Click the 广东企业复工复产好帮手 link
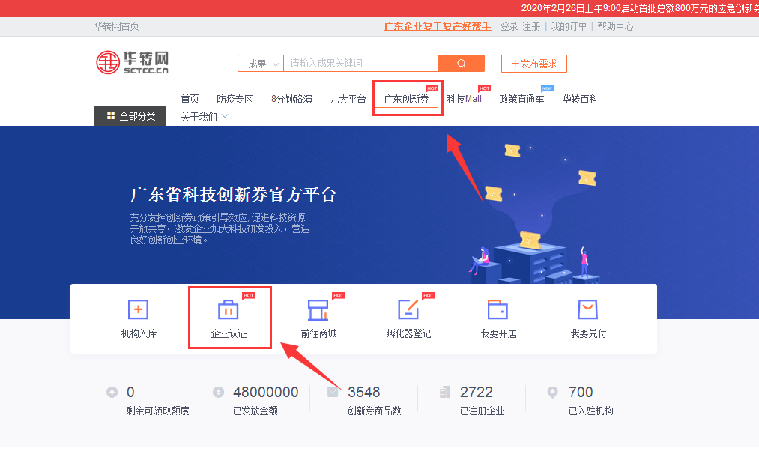Screen dimensions: 759x454 (x=438, y=26)
